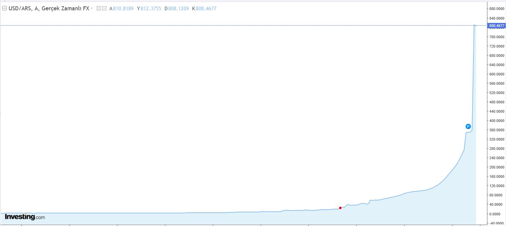Click the 240.0000 price axis label

pyautogui.click(x=497, y=158)
